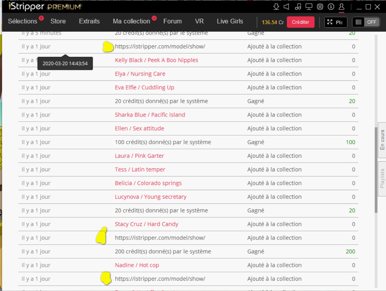Click the vertical scrollbar thumb

(376, 170)
